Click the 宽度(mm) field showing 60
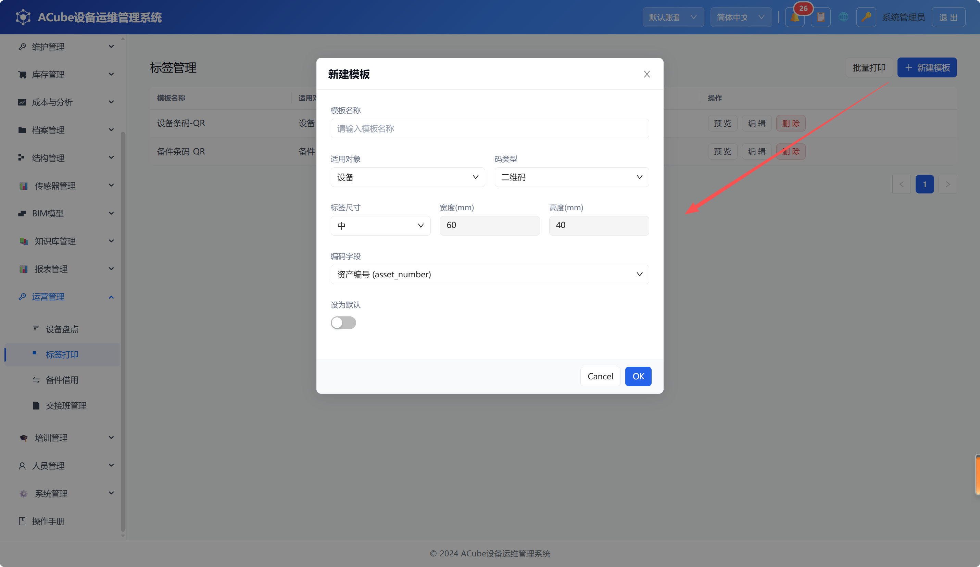980x567 pixels. (490, 226)
